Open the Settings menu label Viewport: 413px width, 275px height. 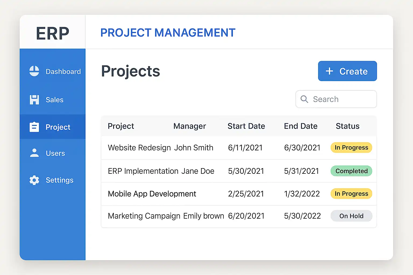pyautogui.click(x=59, y=180)
